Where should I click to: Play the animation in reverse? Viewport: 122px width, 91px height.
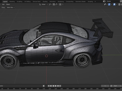coord(53,86)
